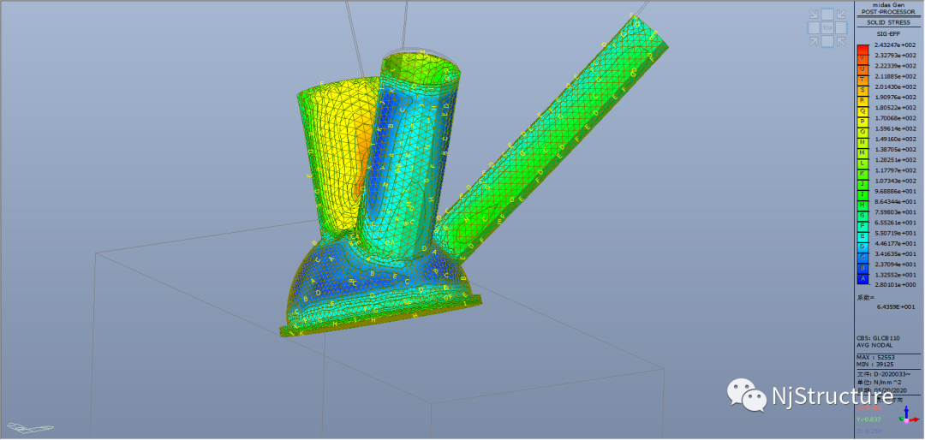Click the 'Y: 0.837' view direction value
Screen dimensions: 925x440
(x=869, y=419)
